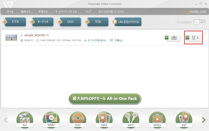The width and height of the screenshot is (209, 131).
Task: Open the 私たちを応援してください menu
Action: pos(111,12)
